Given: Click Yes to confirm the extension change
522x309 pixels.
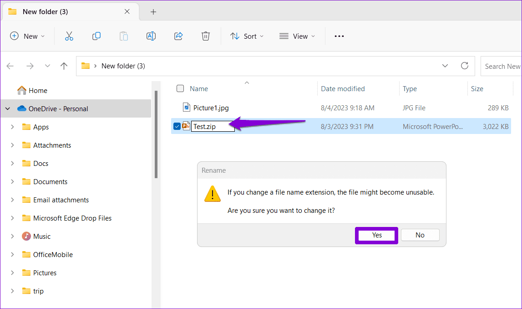Looking at the screenshot, I should click(376, 235).
